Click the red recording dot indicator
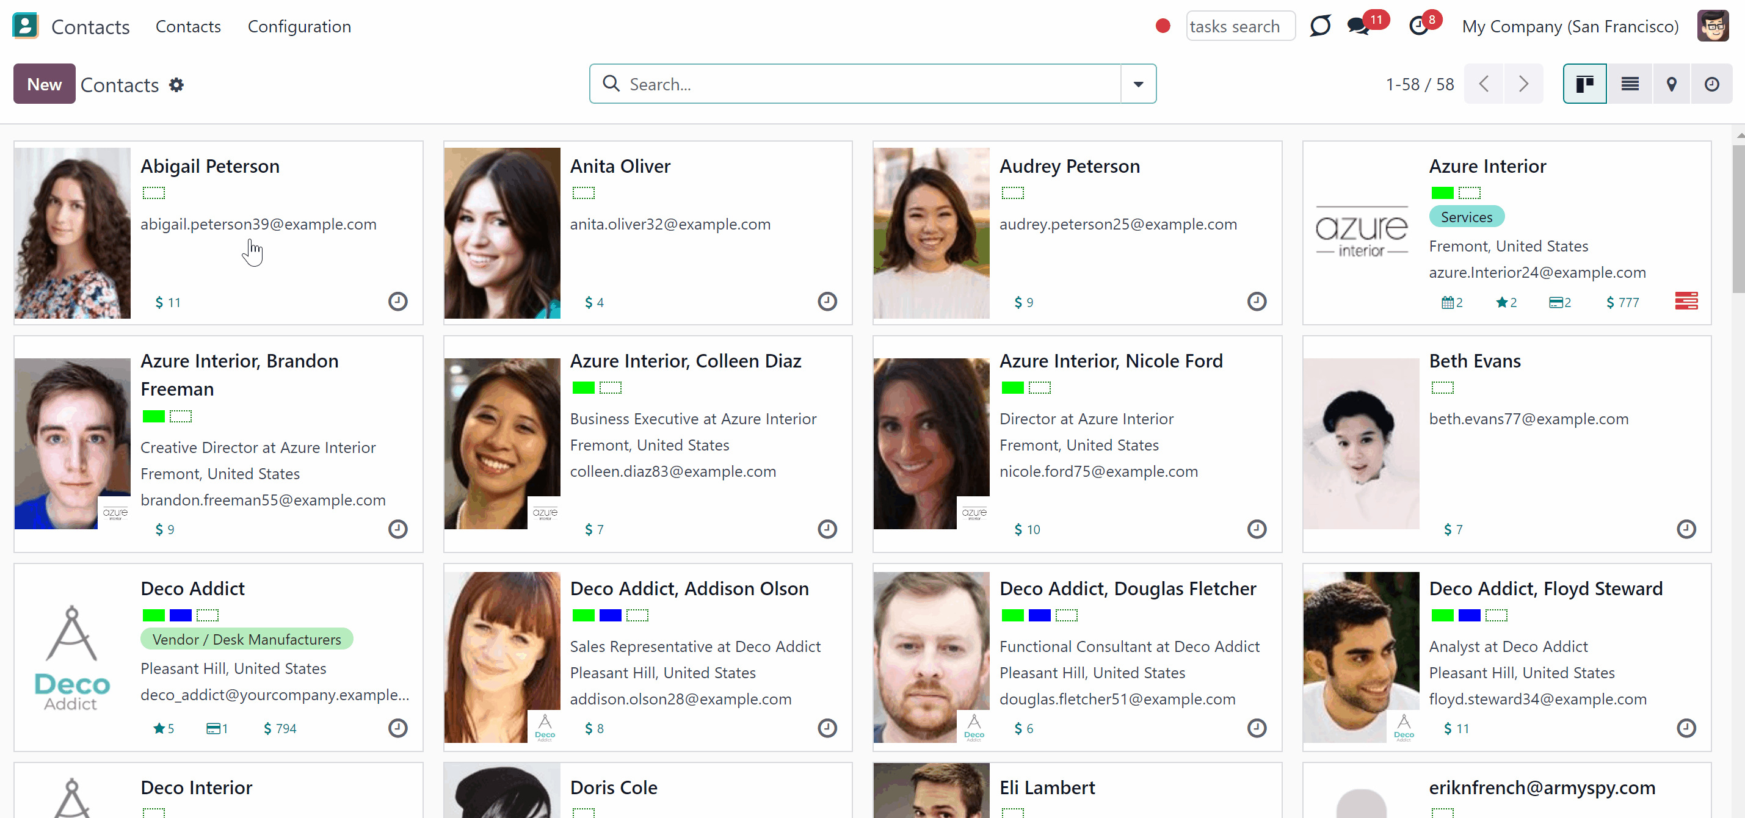 pos(1163,26)
